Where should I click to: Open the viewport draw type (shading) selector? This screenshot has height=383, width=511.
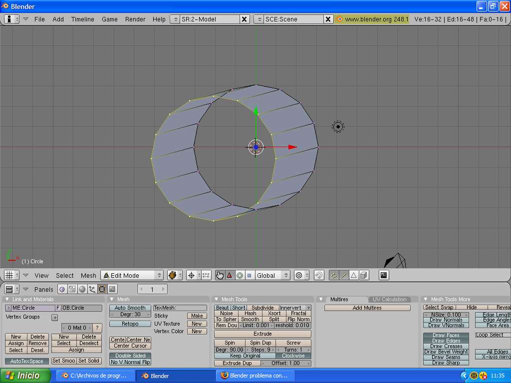[175, 275]
